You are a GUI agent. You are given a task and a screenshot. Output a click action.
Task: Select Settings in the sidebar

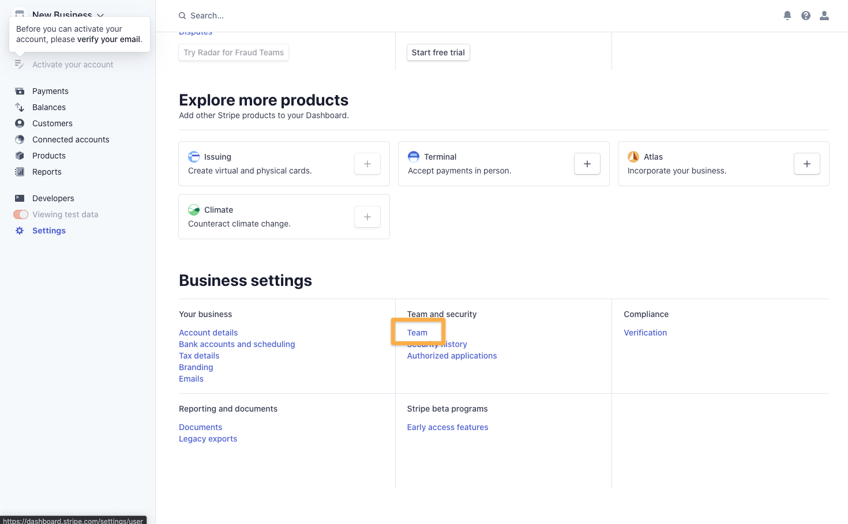49,231
